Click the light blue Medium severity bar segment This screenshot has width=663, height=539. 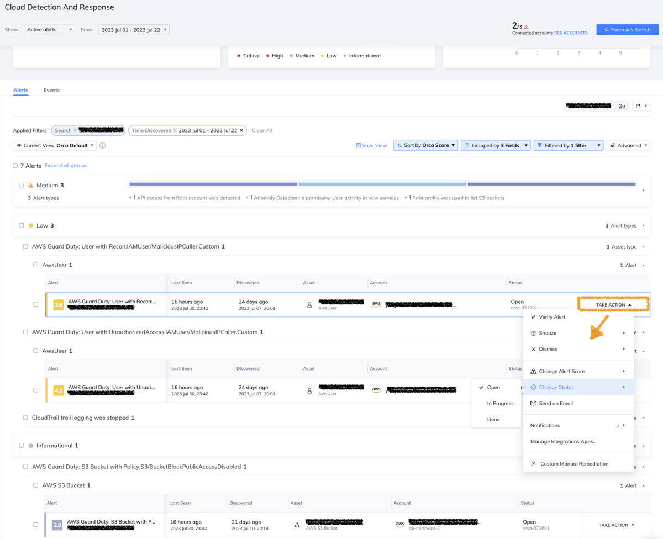point(383,184)
